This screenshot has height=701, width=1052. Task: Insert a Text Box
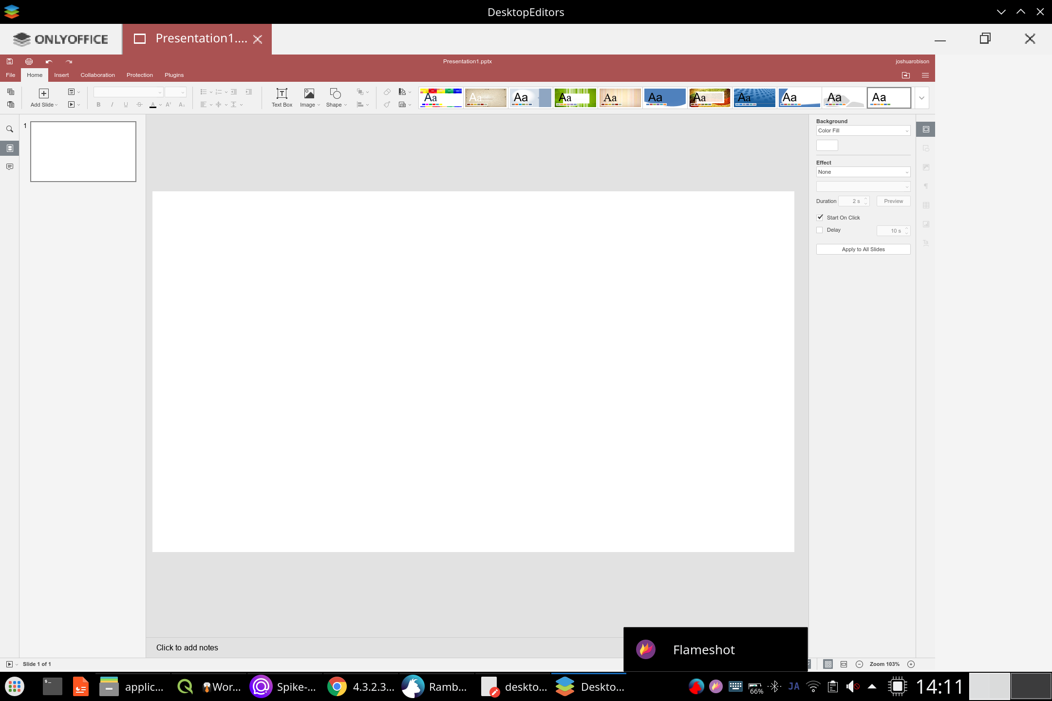[282, 98]
